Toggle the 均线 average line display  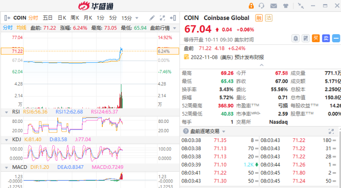[x=21, y=28]
